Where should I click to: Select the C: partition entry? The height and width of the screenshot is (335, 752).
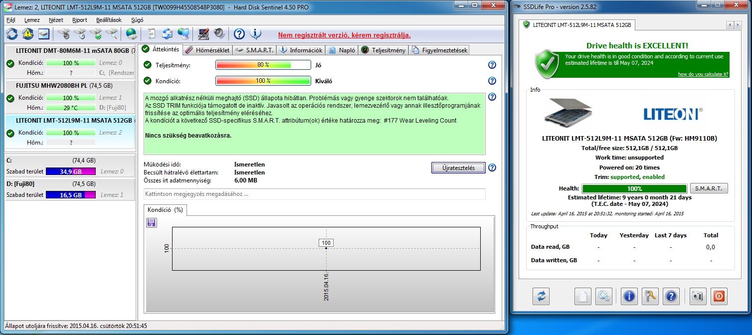(70, 166)
